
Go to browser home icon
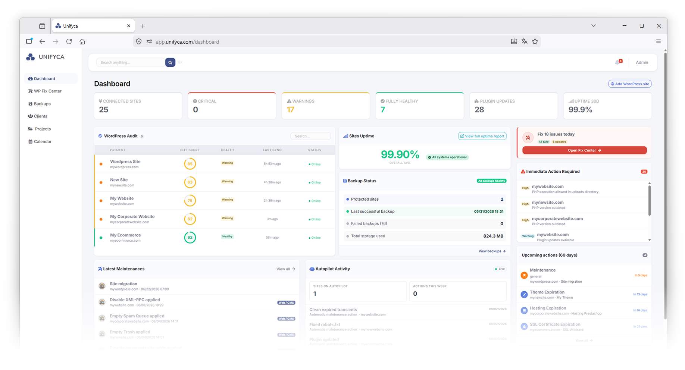82,41
